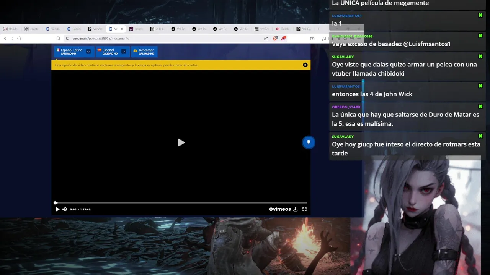The height and width of the screenshot is (275, 490).
Task: Click the vimeos logo in player
Action: click(x=280, y=209)
